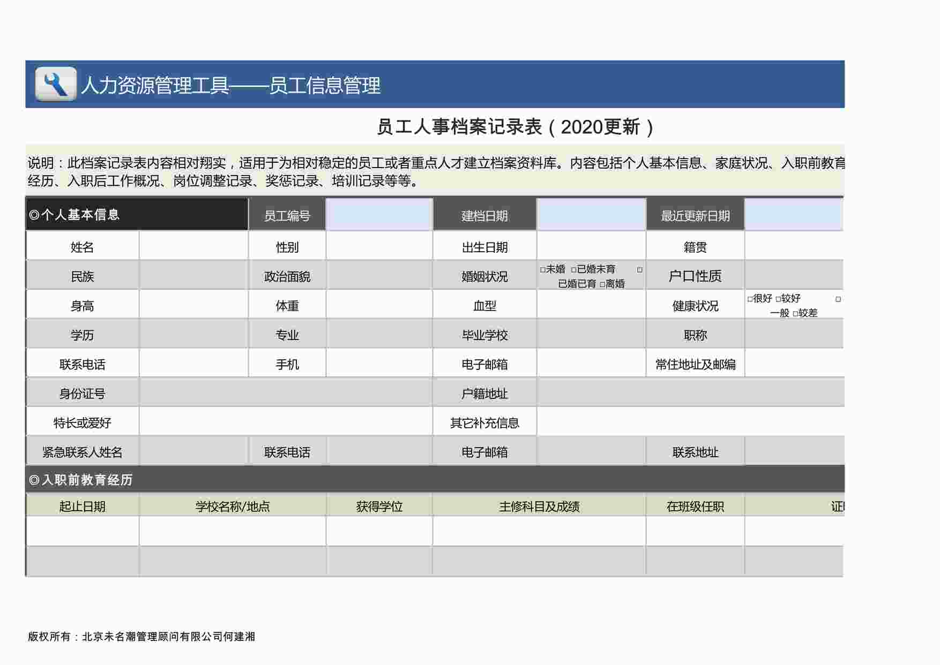Viewport: 940px width, 665px height.
Task: Click the 建档日期 label cell
Action: pyautogui.click(x=484, y=215)
